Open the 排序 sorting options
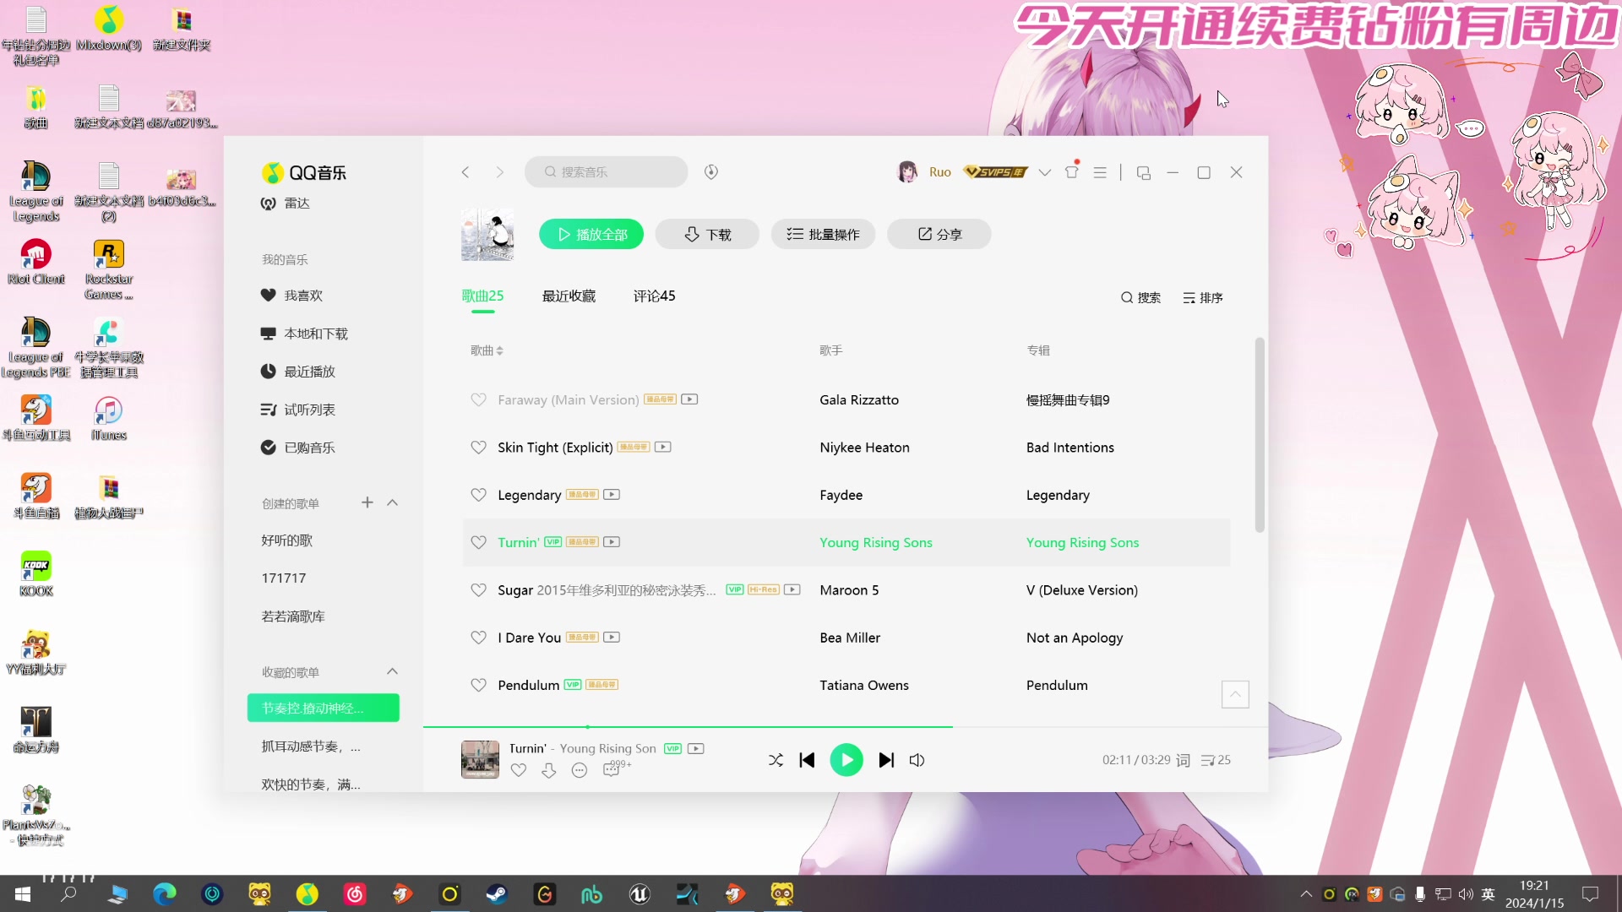This screenshot has width=1622, height=912. pyautogui.click(x=1203, y=297)
